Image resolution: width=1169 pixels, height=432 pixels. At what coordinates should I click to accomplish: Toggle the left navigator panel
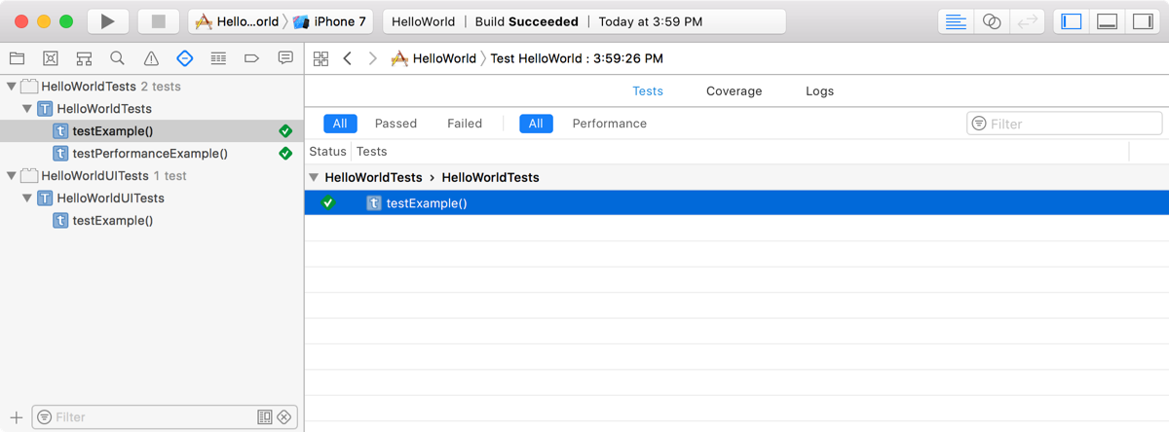coord(1072,21)
